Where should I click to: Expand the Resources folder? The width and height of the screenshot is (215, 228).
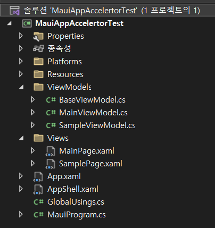[21, 74]
